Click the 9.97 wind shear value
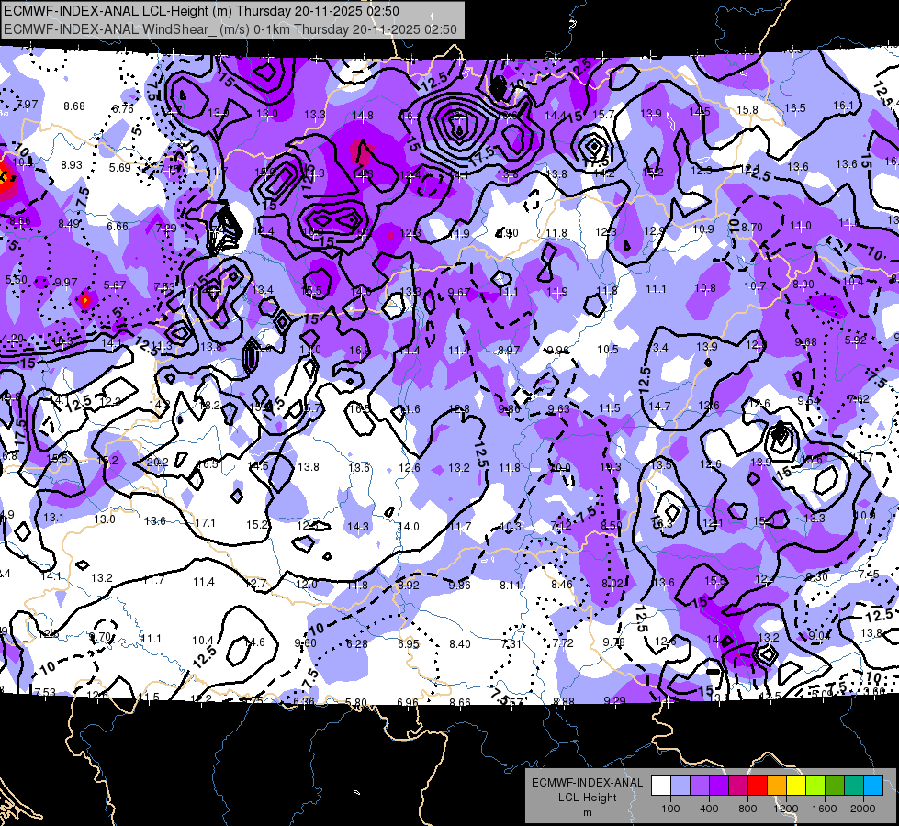The width and height of the screenshot is (899, 826). (x=66, y=282)
